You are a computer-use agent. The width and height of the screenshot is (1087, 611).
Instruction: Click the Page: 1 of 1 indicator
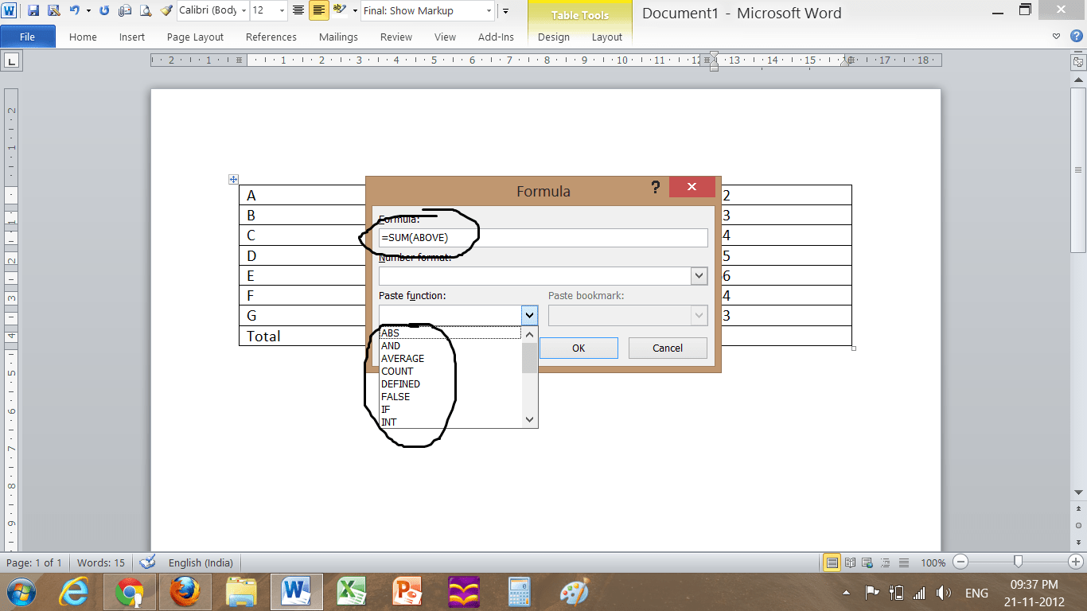coord(34,562)
